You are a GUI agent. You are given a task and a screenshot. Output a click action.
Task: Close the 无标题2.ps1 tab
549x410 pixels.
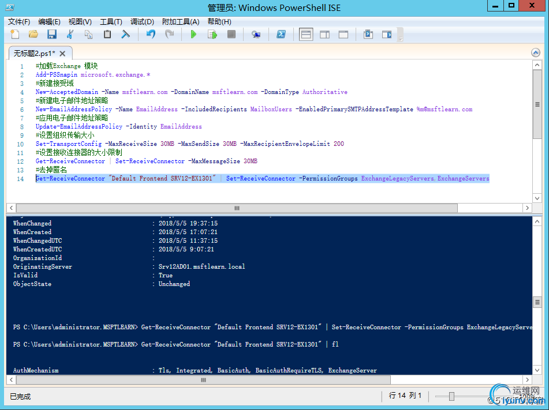point(63,54)
